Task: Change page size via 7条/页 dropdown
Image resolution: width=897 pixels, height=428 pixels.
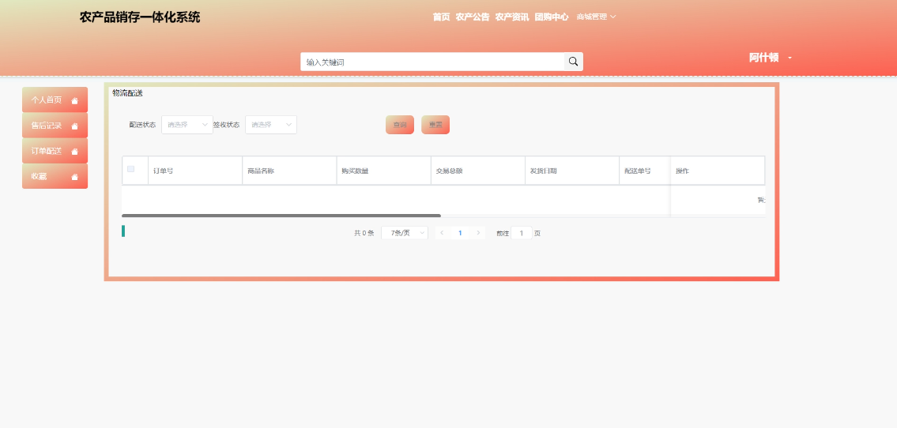Action: (405, 233)
